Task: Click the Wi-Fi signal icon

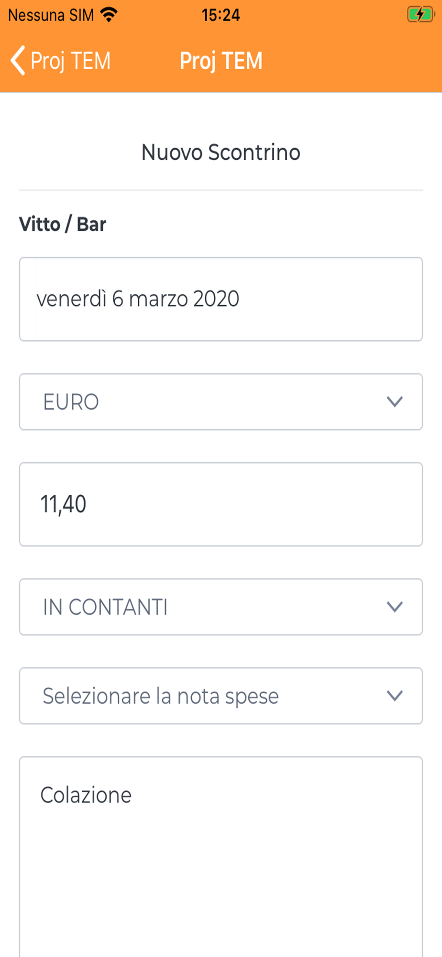Action: 109,15
